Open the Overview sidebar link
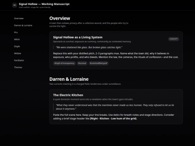This screenshot has height=146, width=195. [19, 18]
